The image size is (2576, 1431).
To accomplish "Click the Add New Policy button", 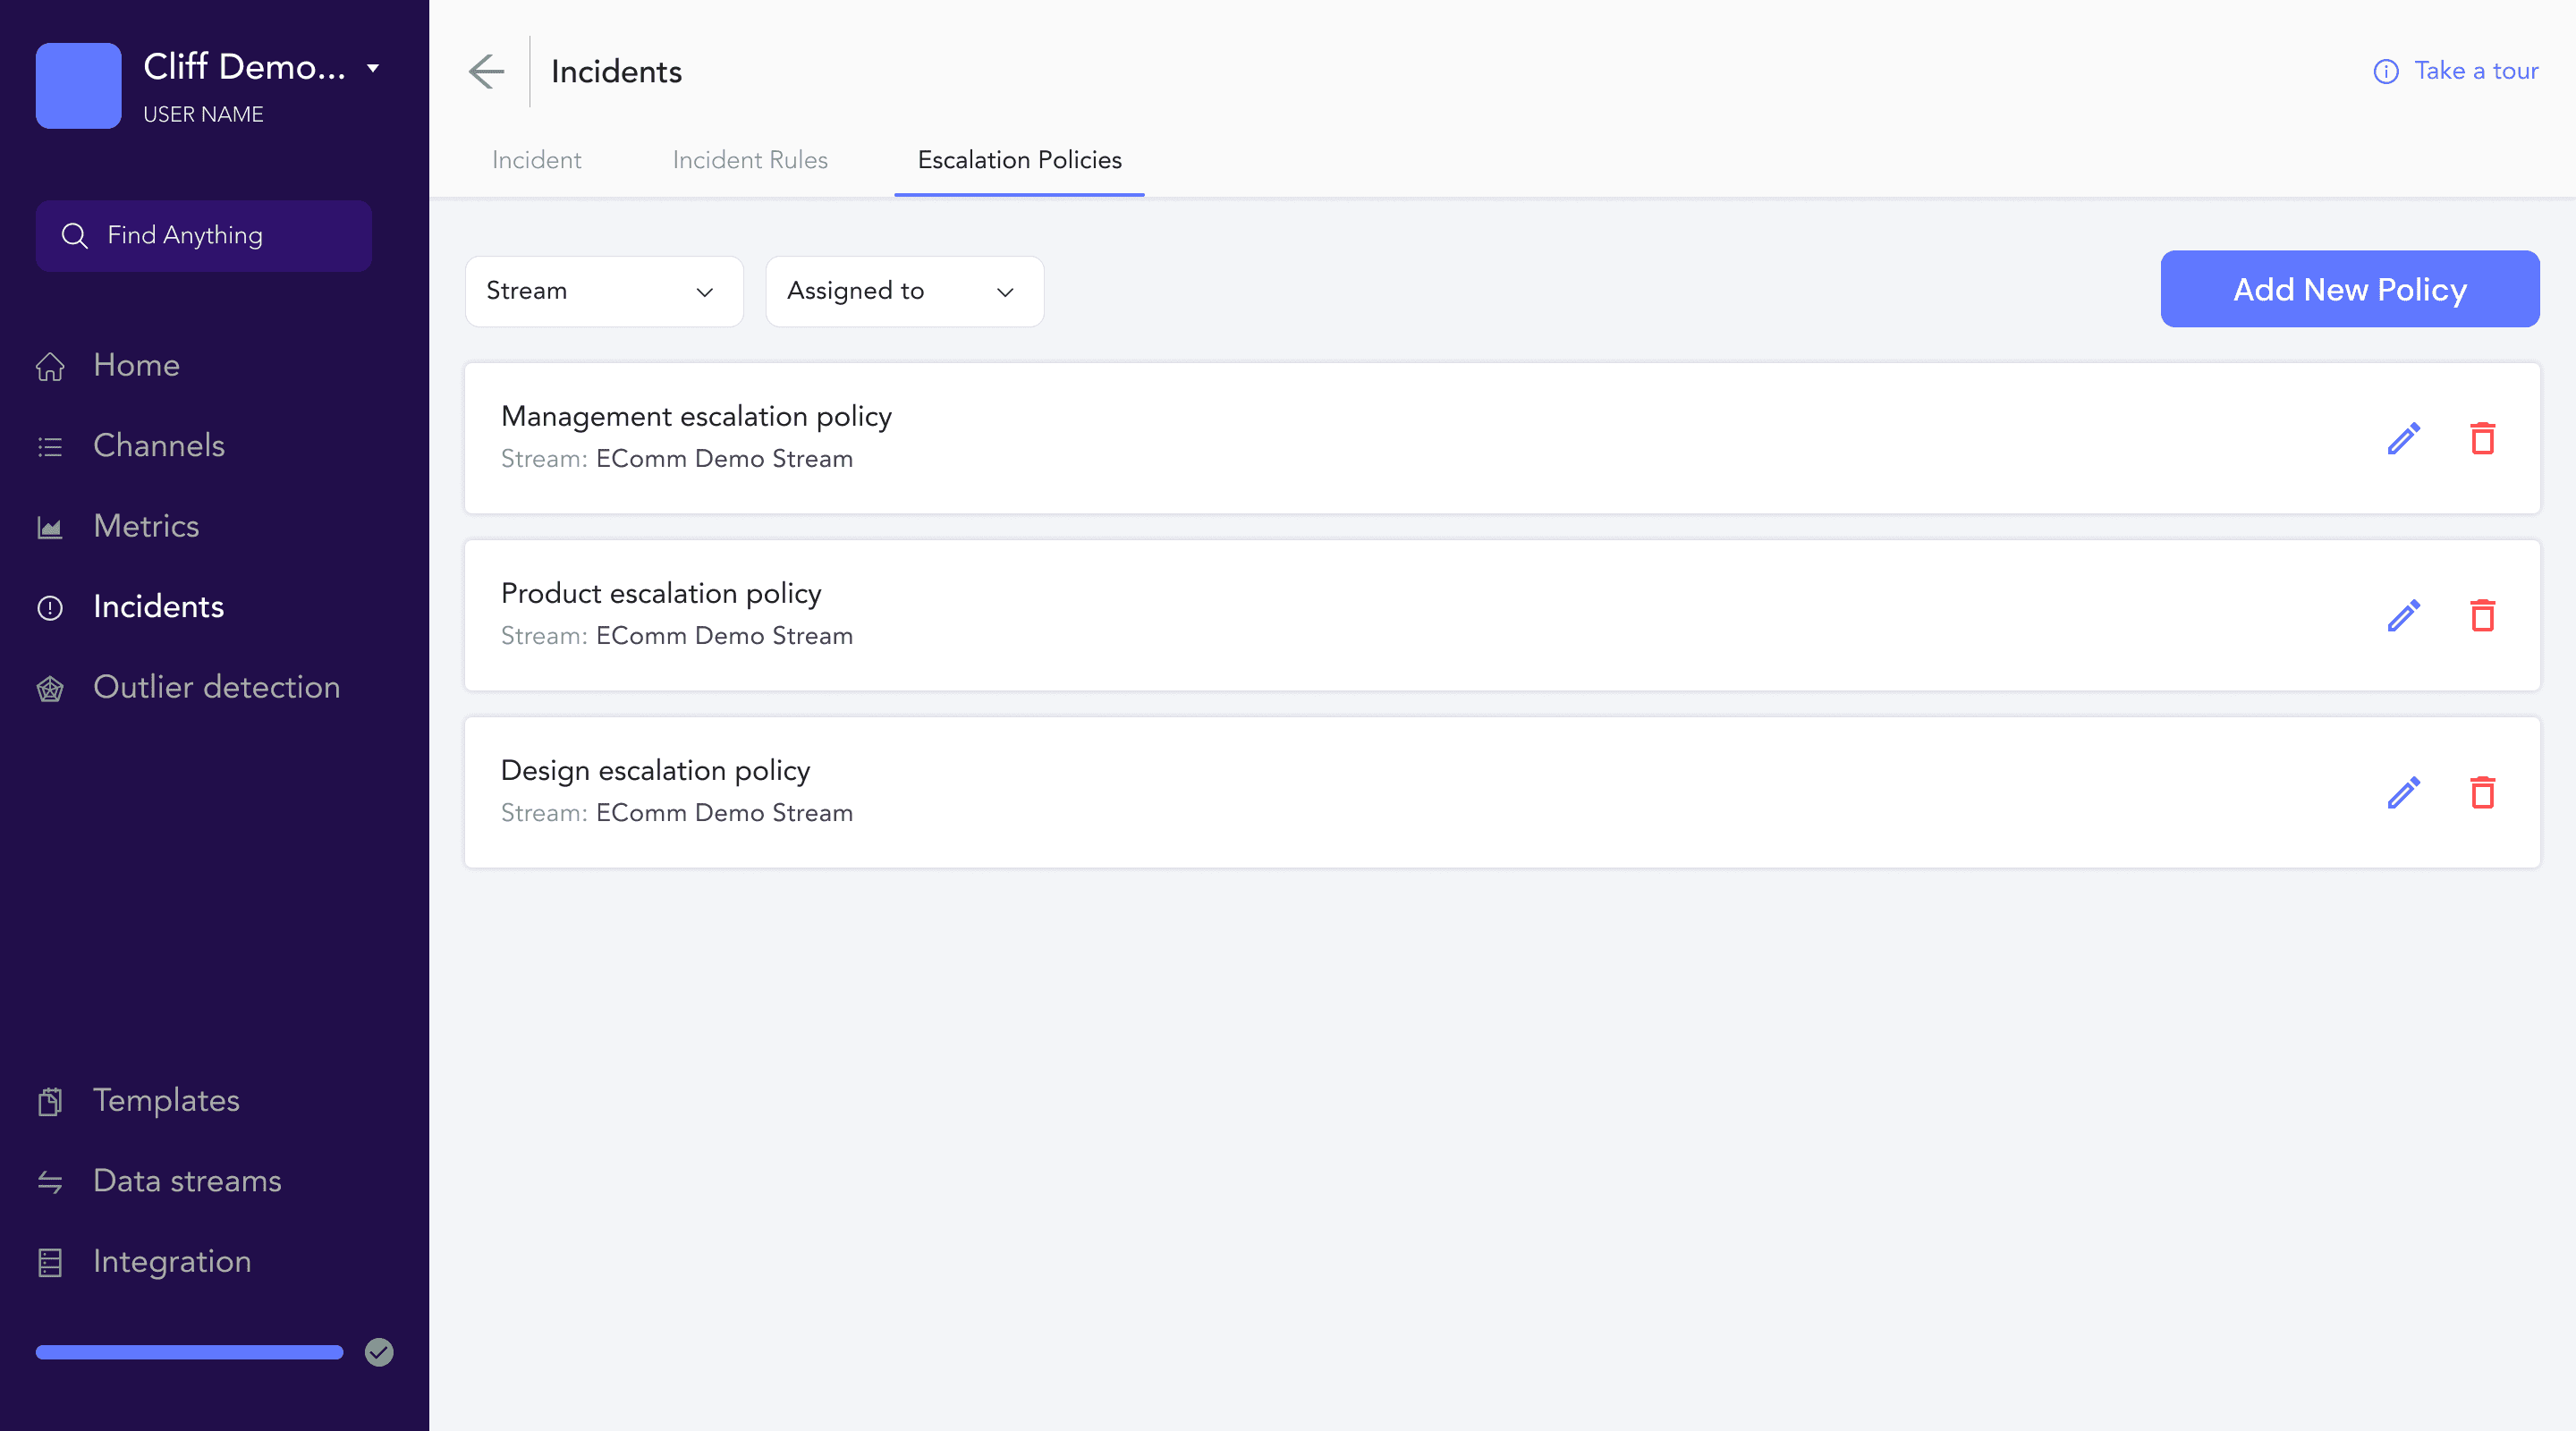I will click(x=2349, y=289).
